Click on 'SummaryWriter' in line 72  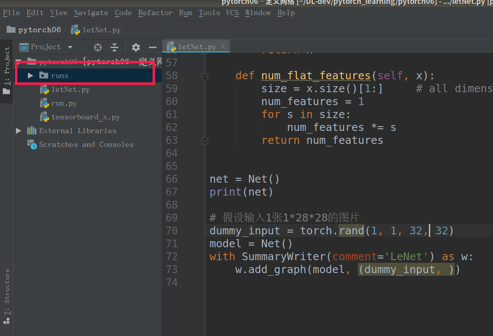click(283, 256)
